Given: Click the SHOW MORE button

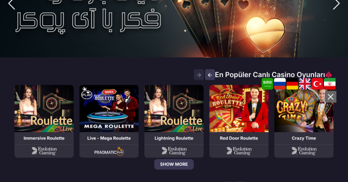Looking at the screenshot, I should [174, 164].
